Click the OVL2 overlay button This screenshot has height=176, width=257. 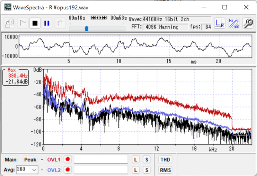[54, 170]
